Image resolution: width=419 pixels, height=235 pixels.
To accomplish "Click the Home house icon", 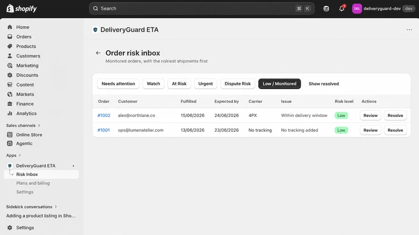I will [x=10, y=27].
